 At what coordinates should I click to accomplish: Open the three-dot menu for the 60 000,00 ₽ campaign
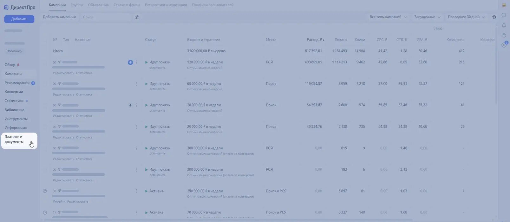pyautogui.click(x=136, y=84)
